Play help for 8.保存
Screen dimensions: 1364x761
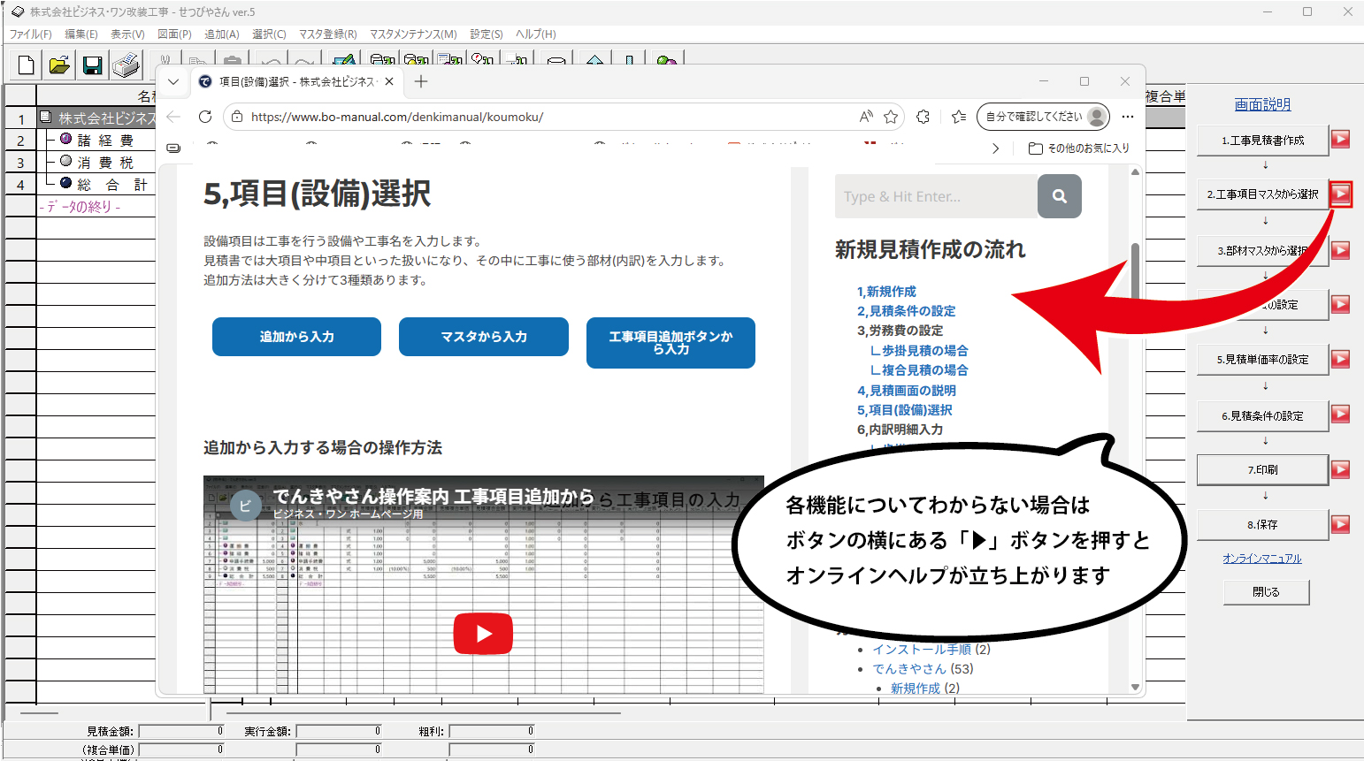tap(1341, 524)
